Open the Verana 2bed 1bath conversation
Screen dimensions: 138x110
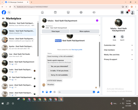tap(18, 40)
